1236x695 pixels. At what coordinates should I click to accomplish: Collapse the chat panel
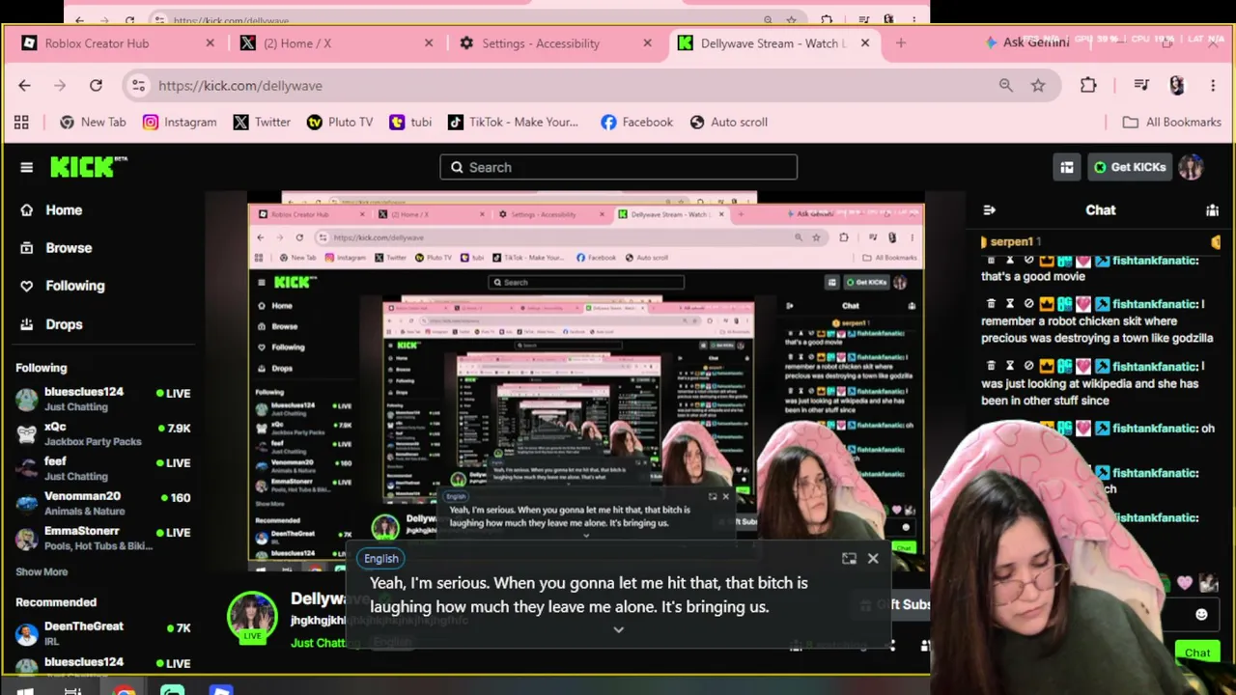coord(989,209)
